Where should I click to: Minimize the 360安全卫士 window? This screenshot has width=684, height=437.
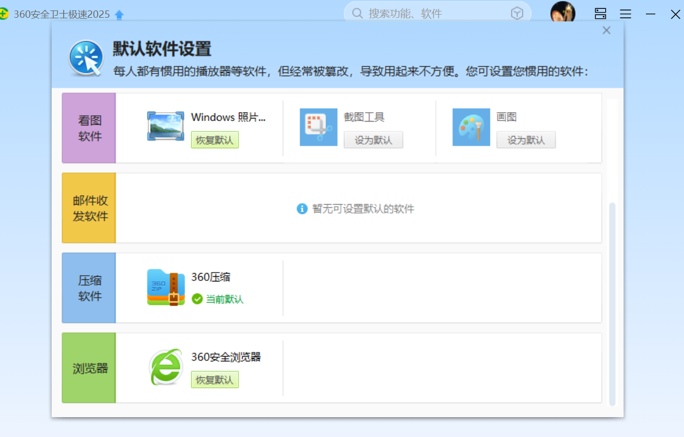click(x=651, y=14)
